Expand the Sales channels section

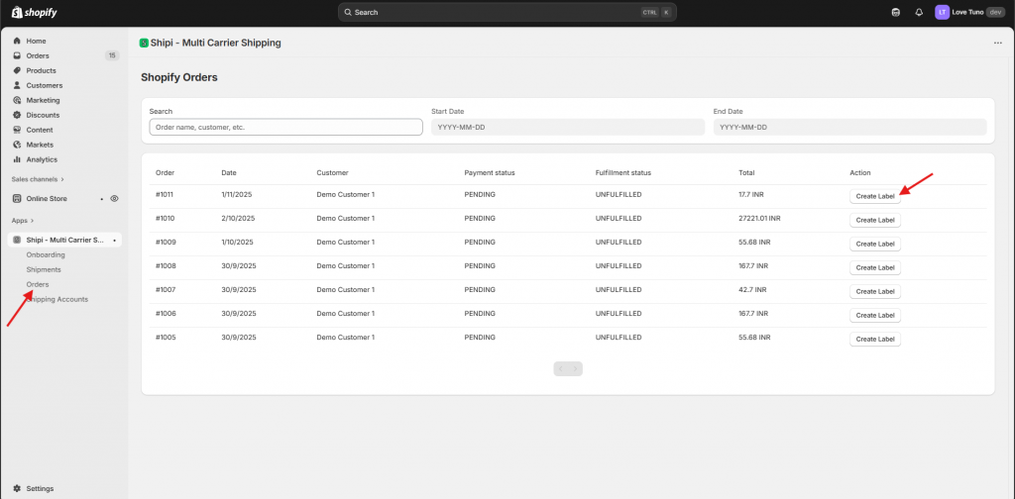pyautogui.click(x=62, y=179)
